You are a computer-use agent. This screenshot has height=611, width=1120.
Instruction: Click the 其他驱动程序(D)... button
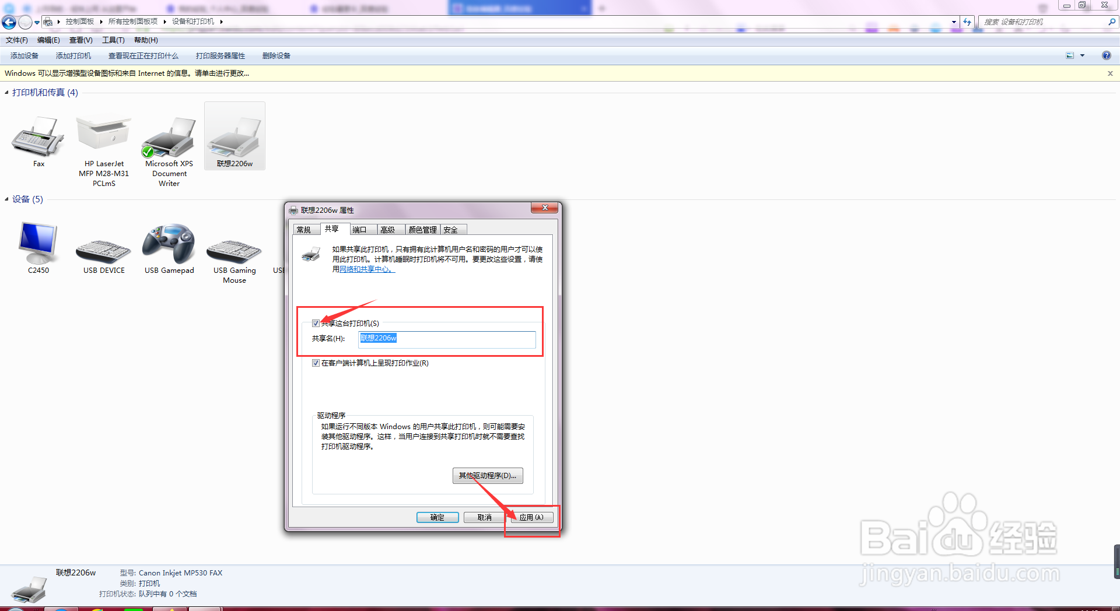(488, 476)
